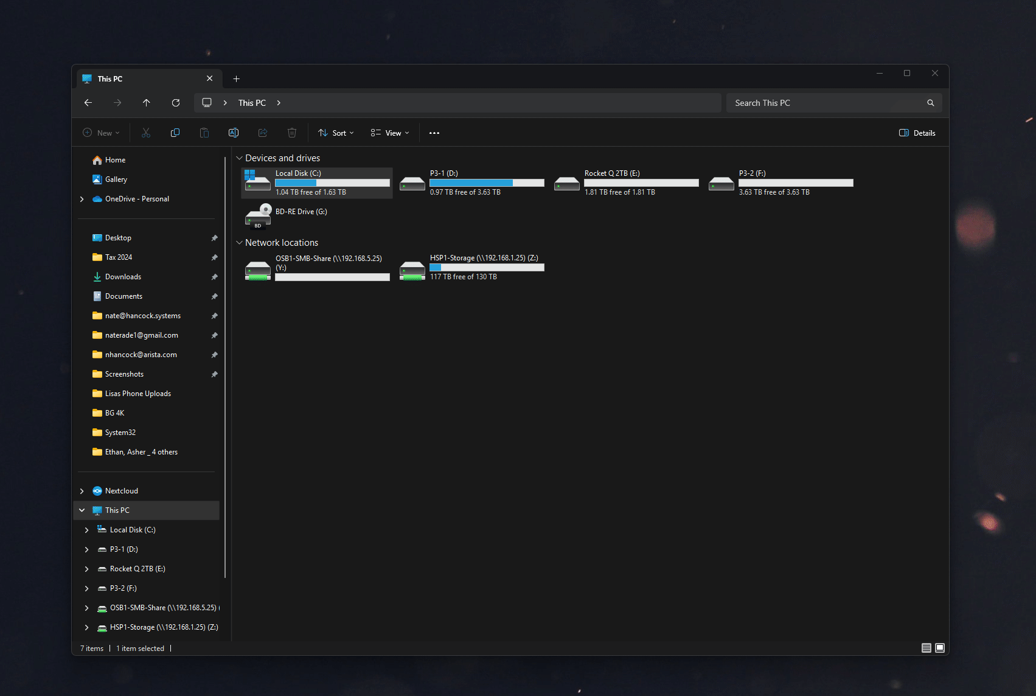Click the PC monitor icon in address bar

pyautogui.click(x=207, y=103)
